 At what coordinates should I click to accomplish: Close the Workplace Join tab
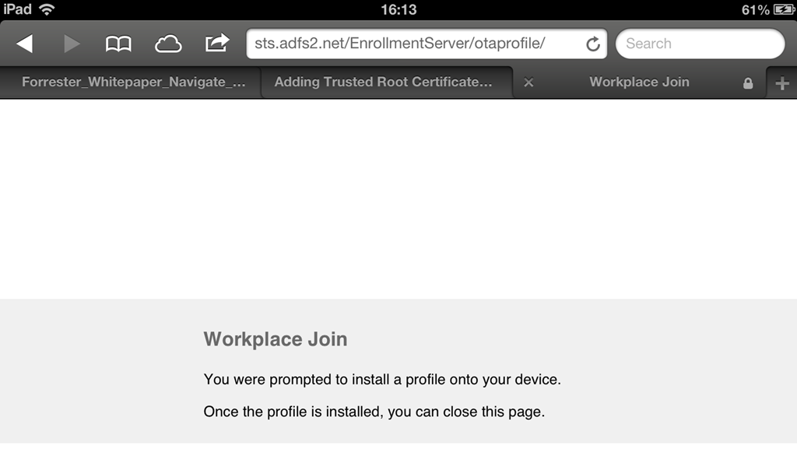528,82
